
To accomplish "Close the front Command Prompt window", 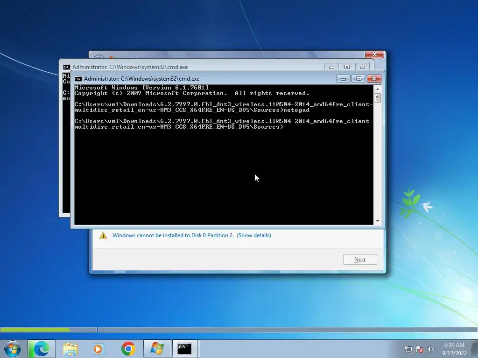I will 374,79.
